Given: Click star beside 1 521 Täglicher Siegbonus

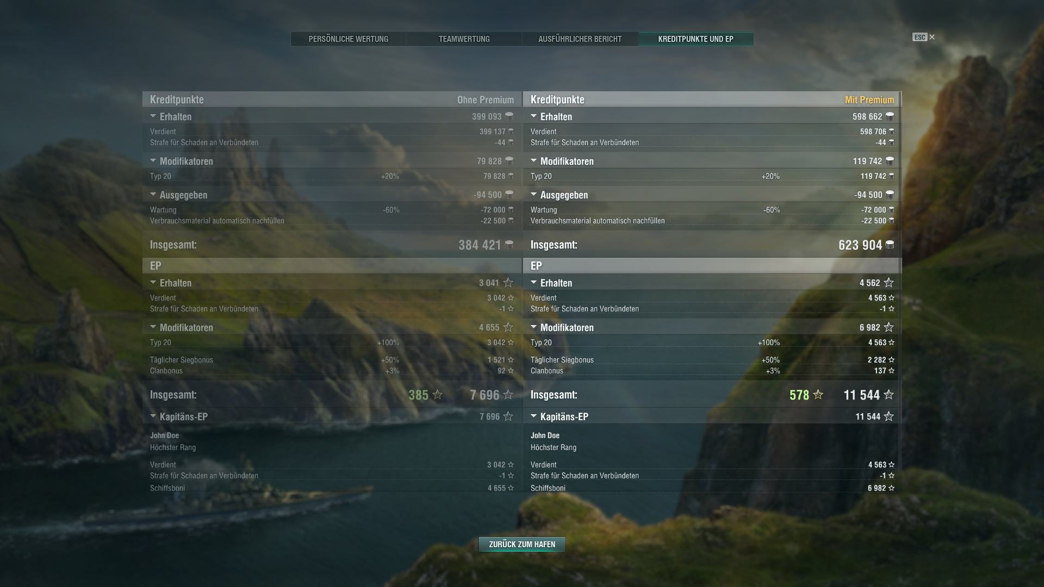Looking at the screenshot, I should (511, 360).
